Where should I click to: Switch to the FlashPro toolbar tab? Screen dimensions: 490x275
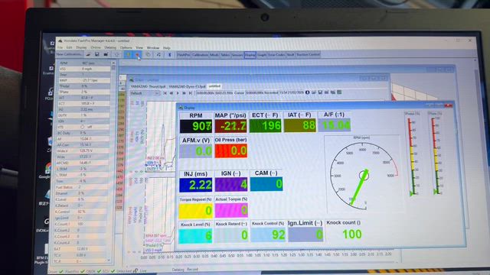point(184,55)
